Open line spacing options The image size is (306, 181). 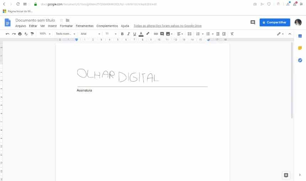point(190,34)
